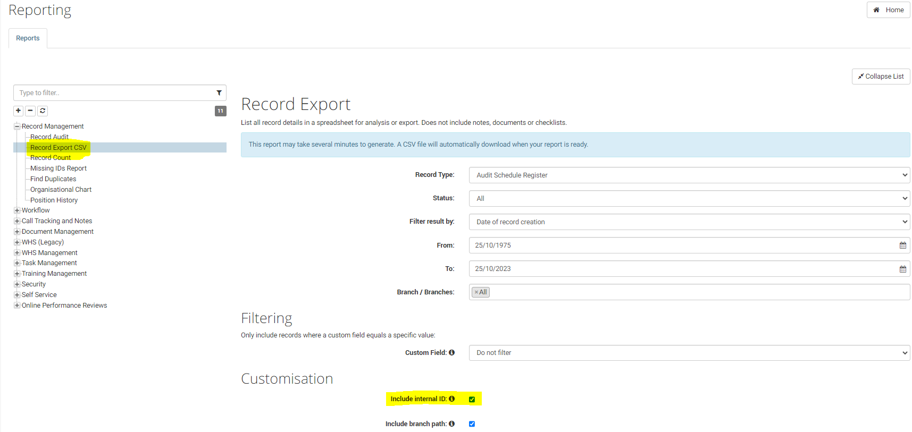
Task: Expand the Security node
Action: pyautogui.click(x=17, y=284)
